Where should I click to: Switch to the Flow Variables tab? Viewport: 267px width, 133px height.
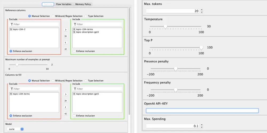coord(64,4)
